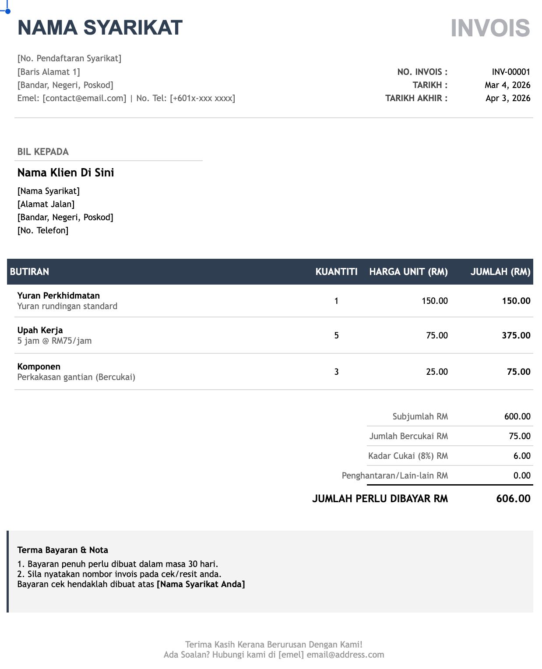Click the BUTIRAN column header
Viewport: 542px width, 669px height.
tap(29, 271)
